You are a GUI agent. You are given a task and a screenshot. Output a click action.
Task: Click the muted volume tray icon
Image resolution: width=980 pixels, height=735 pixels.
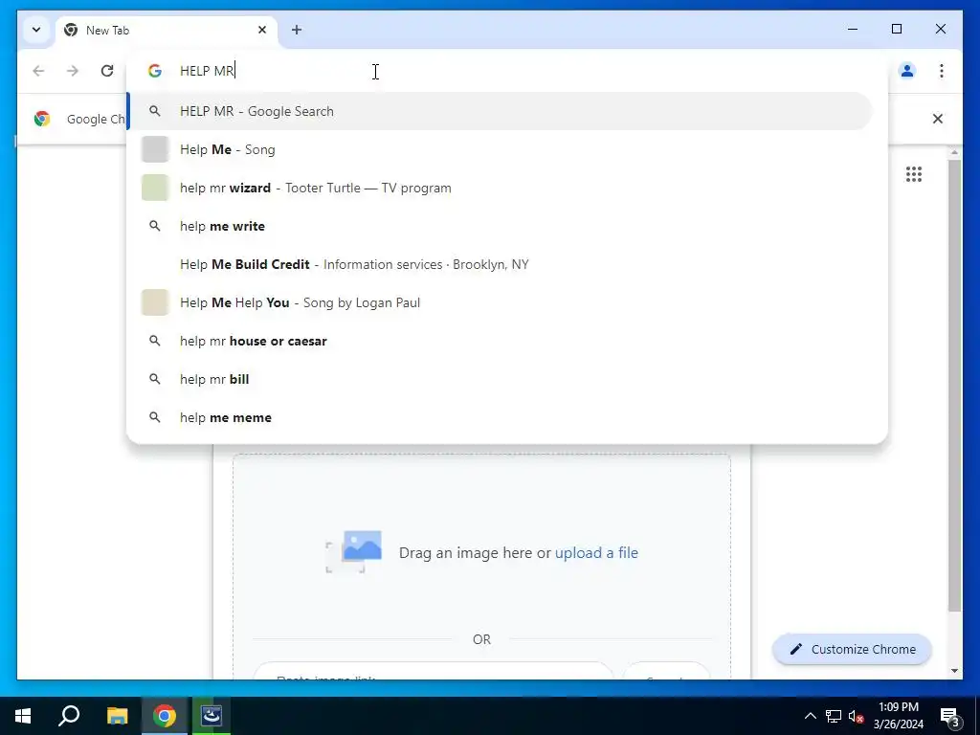[856, 716]
